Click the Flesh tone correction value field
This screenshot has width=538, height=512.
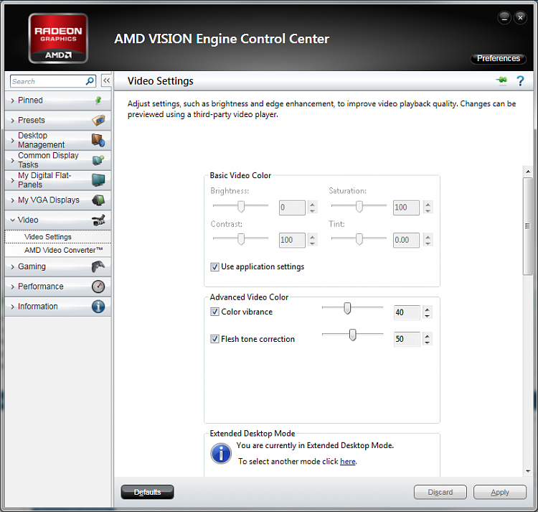(407, 339)
